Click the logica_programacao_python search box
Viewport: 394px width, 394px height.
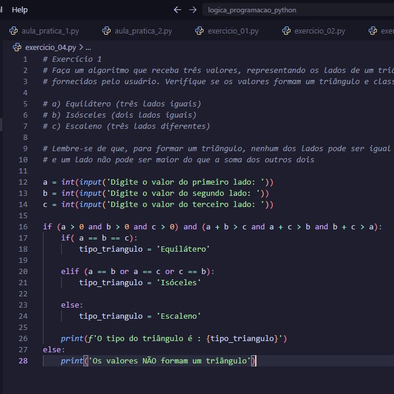298,10
